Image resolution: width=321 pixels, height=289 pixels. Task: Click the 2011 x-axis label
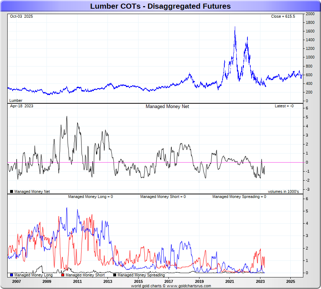coord(78,281)
